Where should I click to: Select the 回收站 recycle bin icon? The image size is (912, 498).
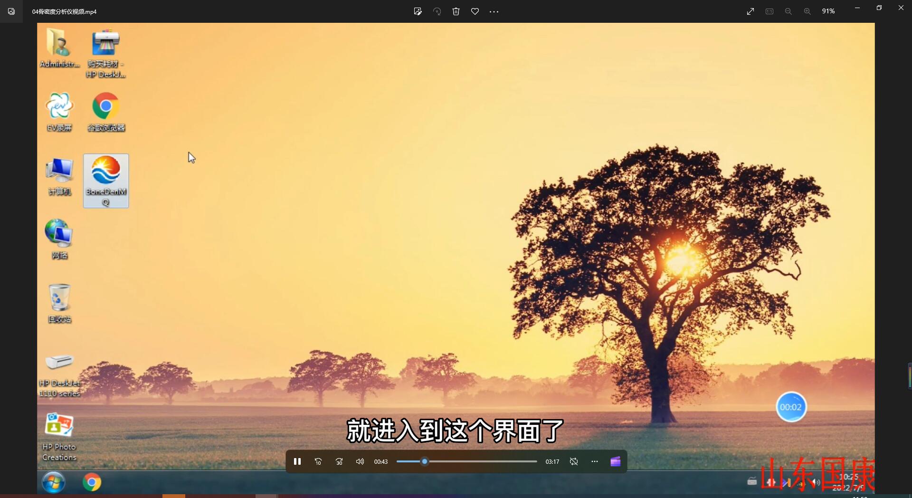coord(59,303)
